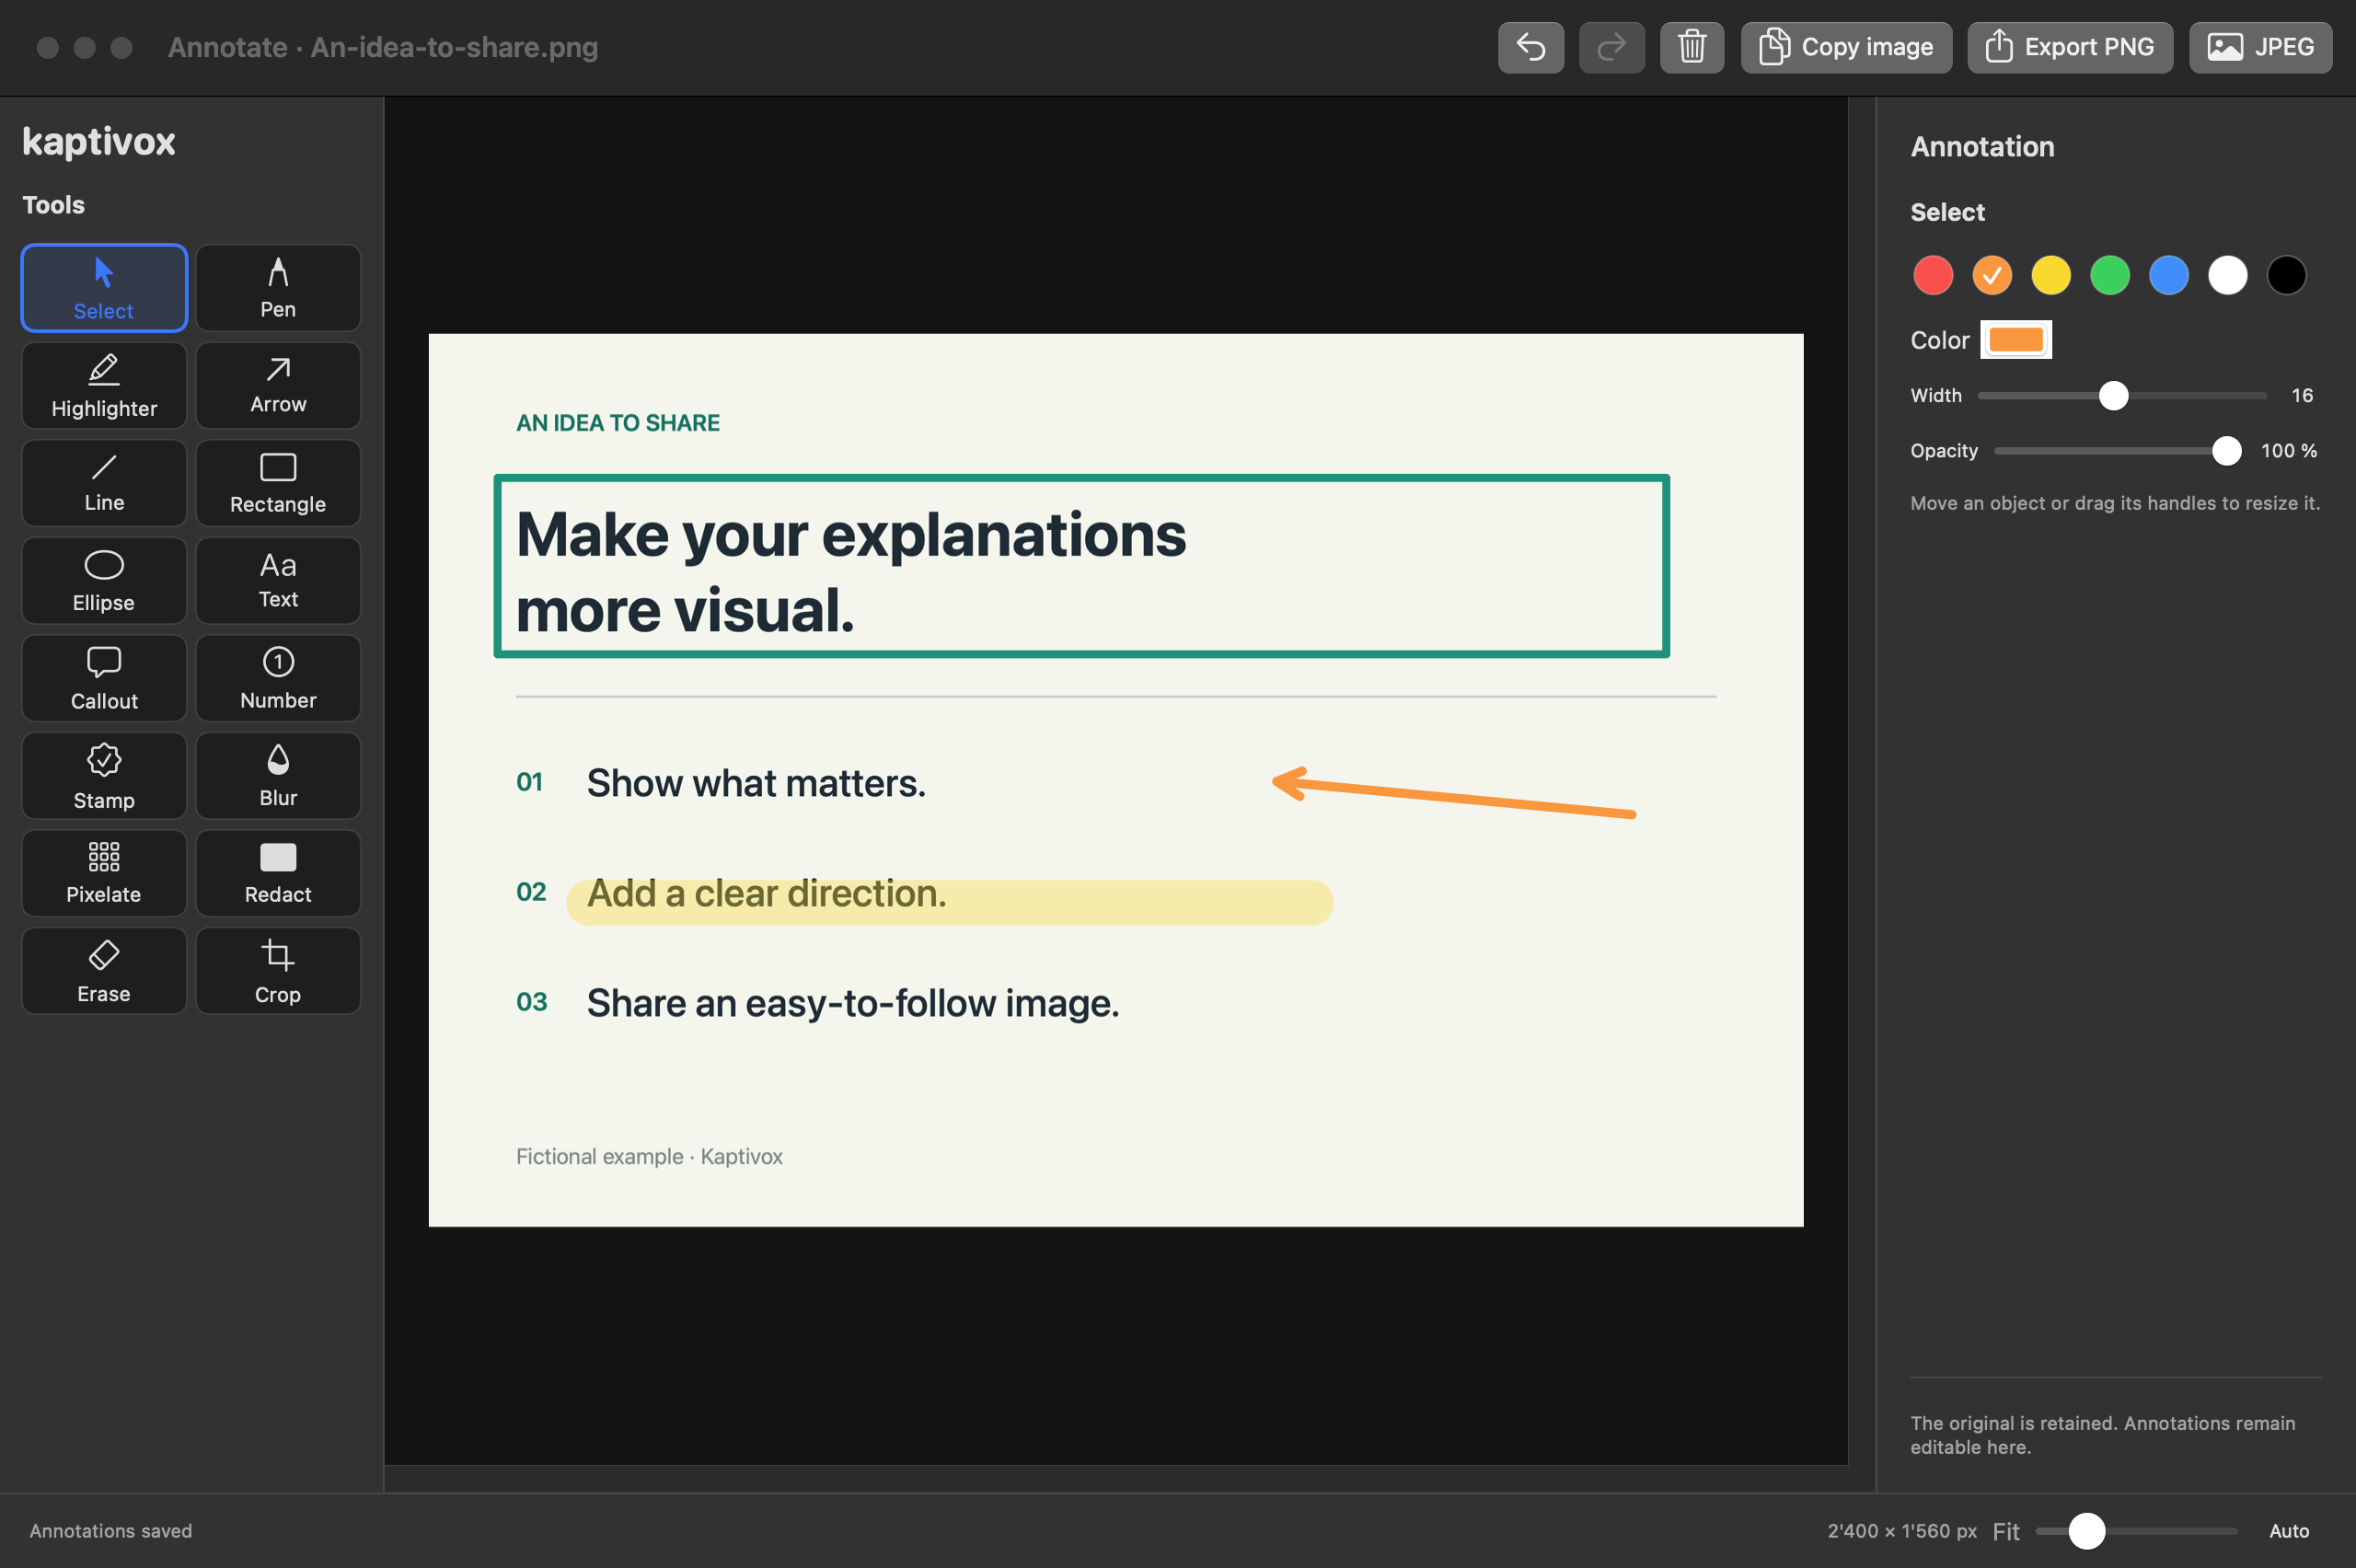Screen dimensions: 2356x1568
Task: Select the black color swatch
Action: [2287, 275]
